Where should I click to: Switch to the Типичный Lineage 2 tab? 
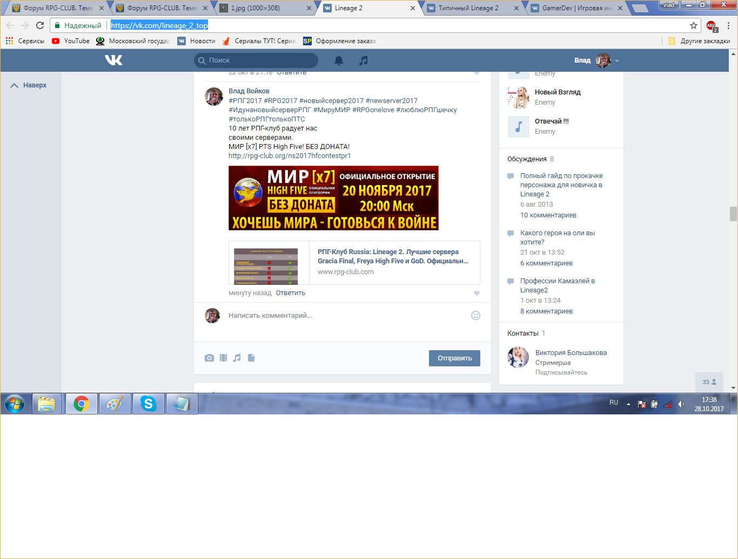pos(473,8)
